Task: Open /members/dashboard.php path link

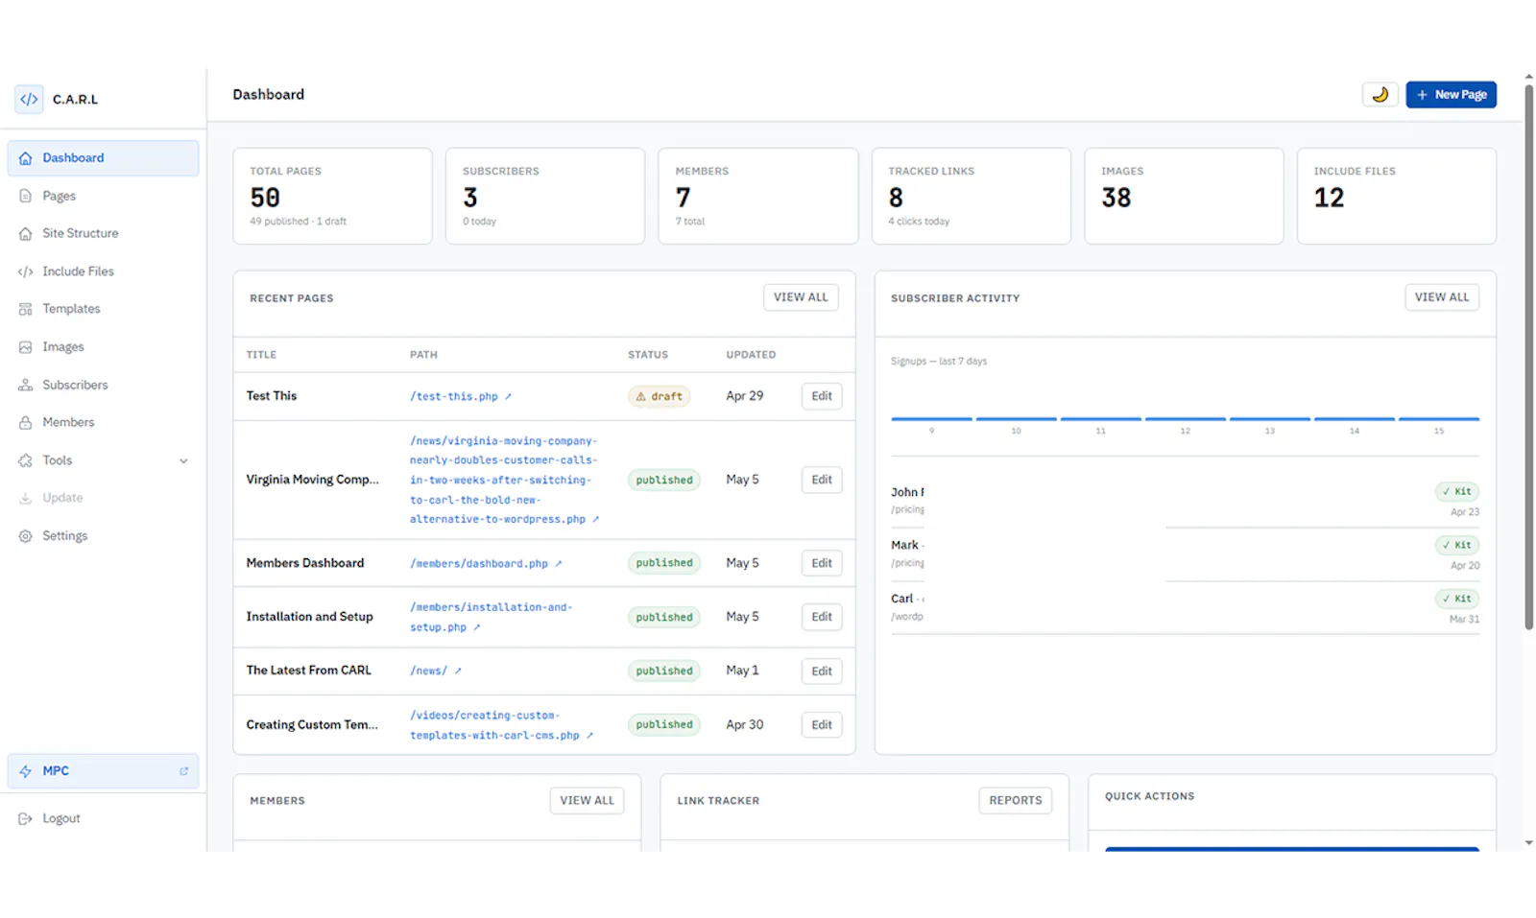Action: pyautogui.click(x=486, y=563)
